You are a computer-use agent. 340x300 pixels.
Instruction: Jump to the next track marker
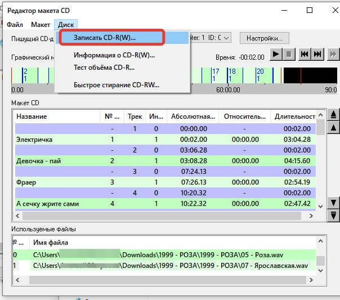(x=317, y=54)
